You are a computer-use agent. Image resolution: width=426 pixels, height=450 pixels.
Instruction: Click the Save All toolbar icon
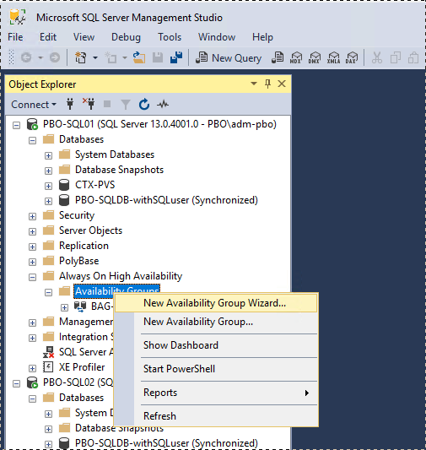176,57
